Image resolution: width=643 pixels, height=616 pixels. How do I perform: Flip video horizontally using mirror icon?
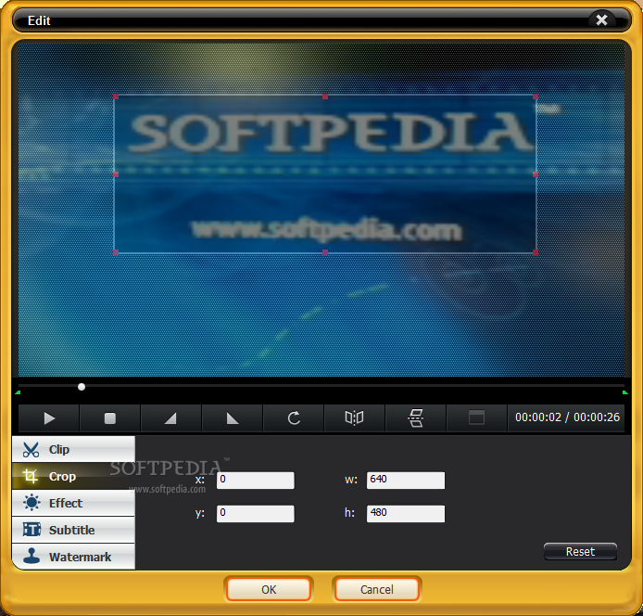click(354, 418)
